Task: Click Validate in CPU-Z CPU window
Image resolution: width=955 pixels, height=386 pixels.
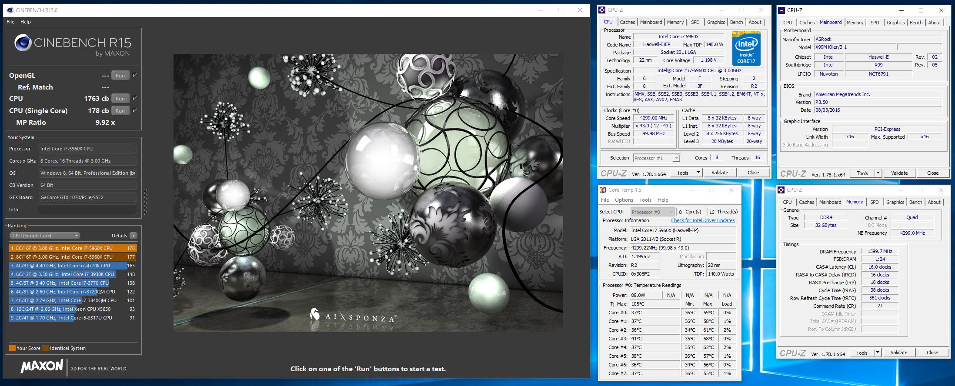Action: coord(720,173)
